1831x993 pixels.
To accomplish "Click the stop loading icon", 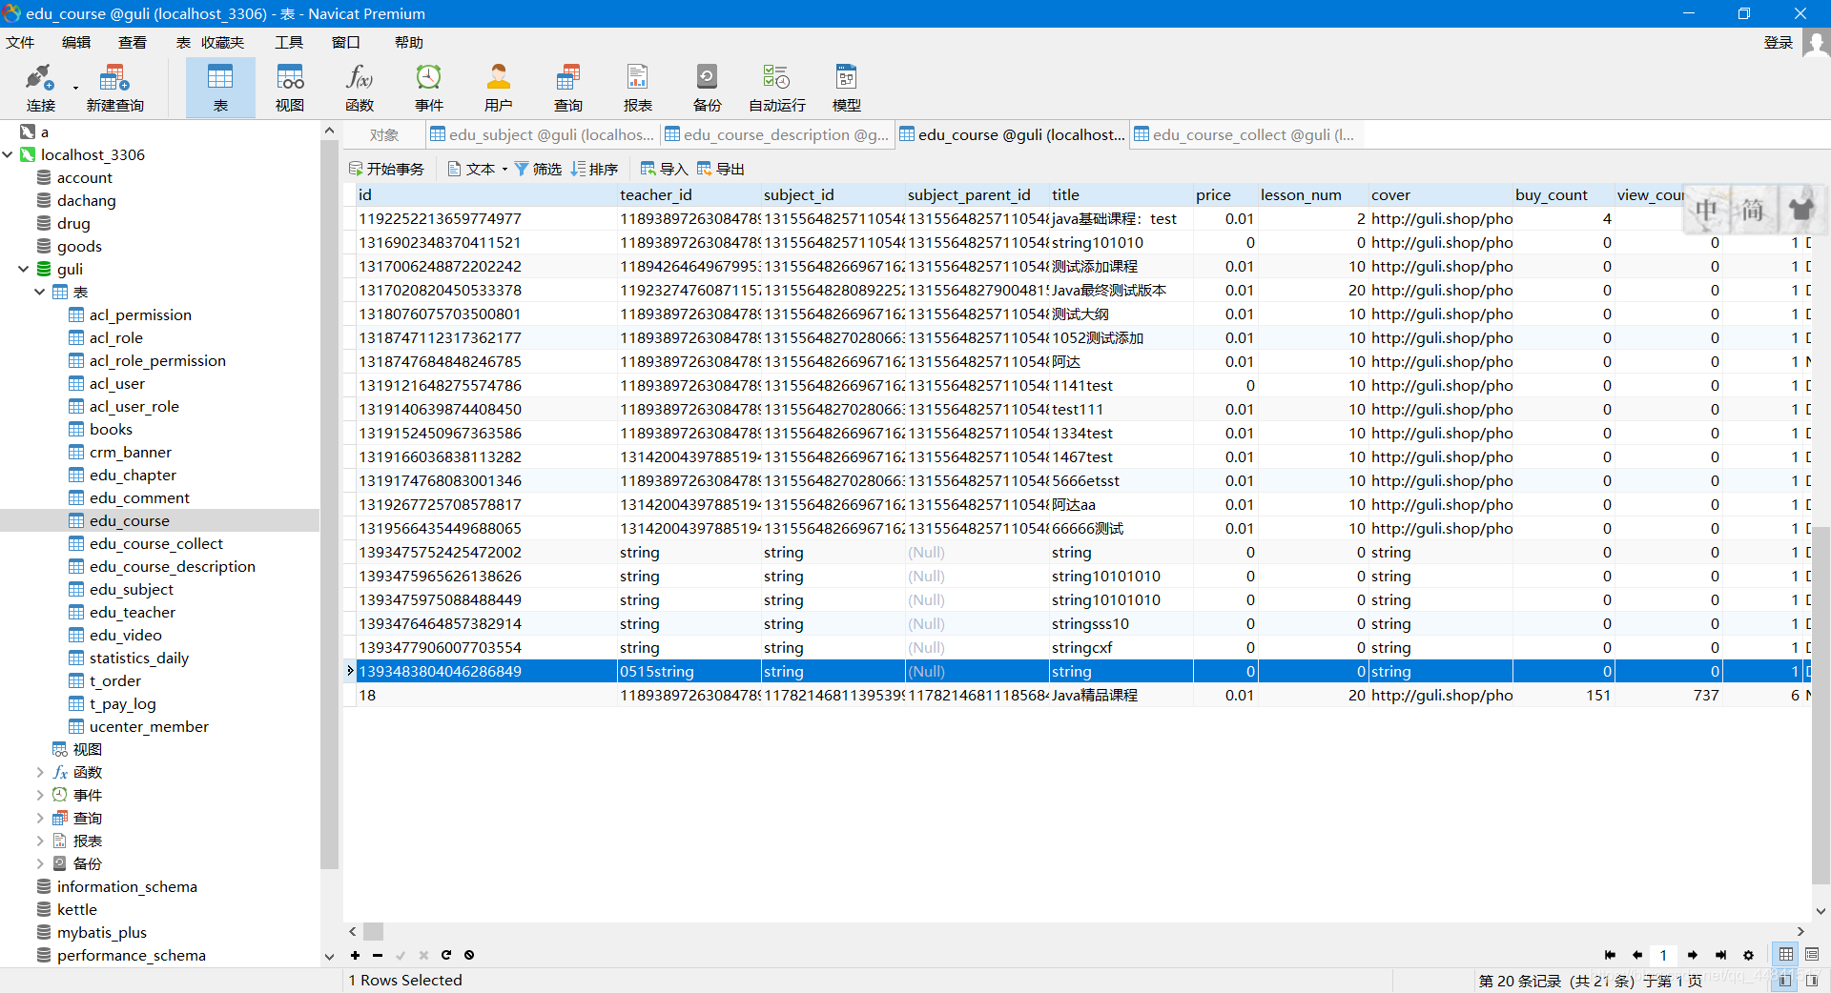I will coord(469,955).
